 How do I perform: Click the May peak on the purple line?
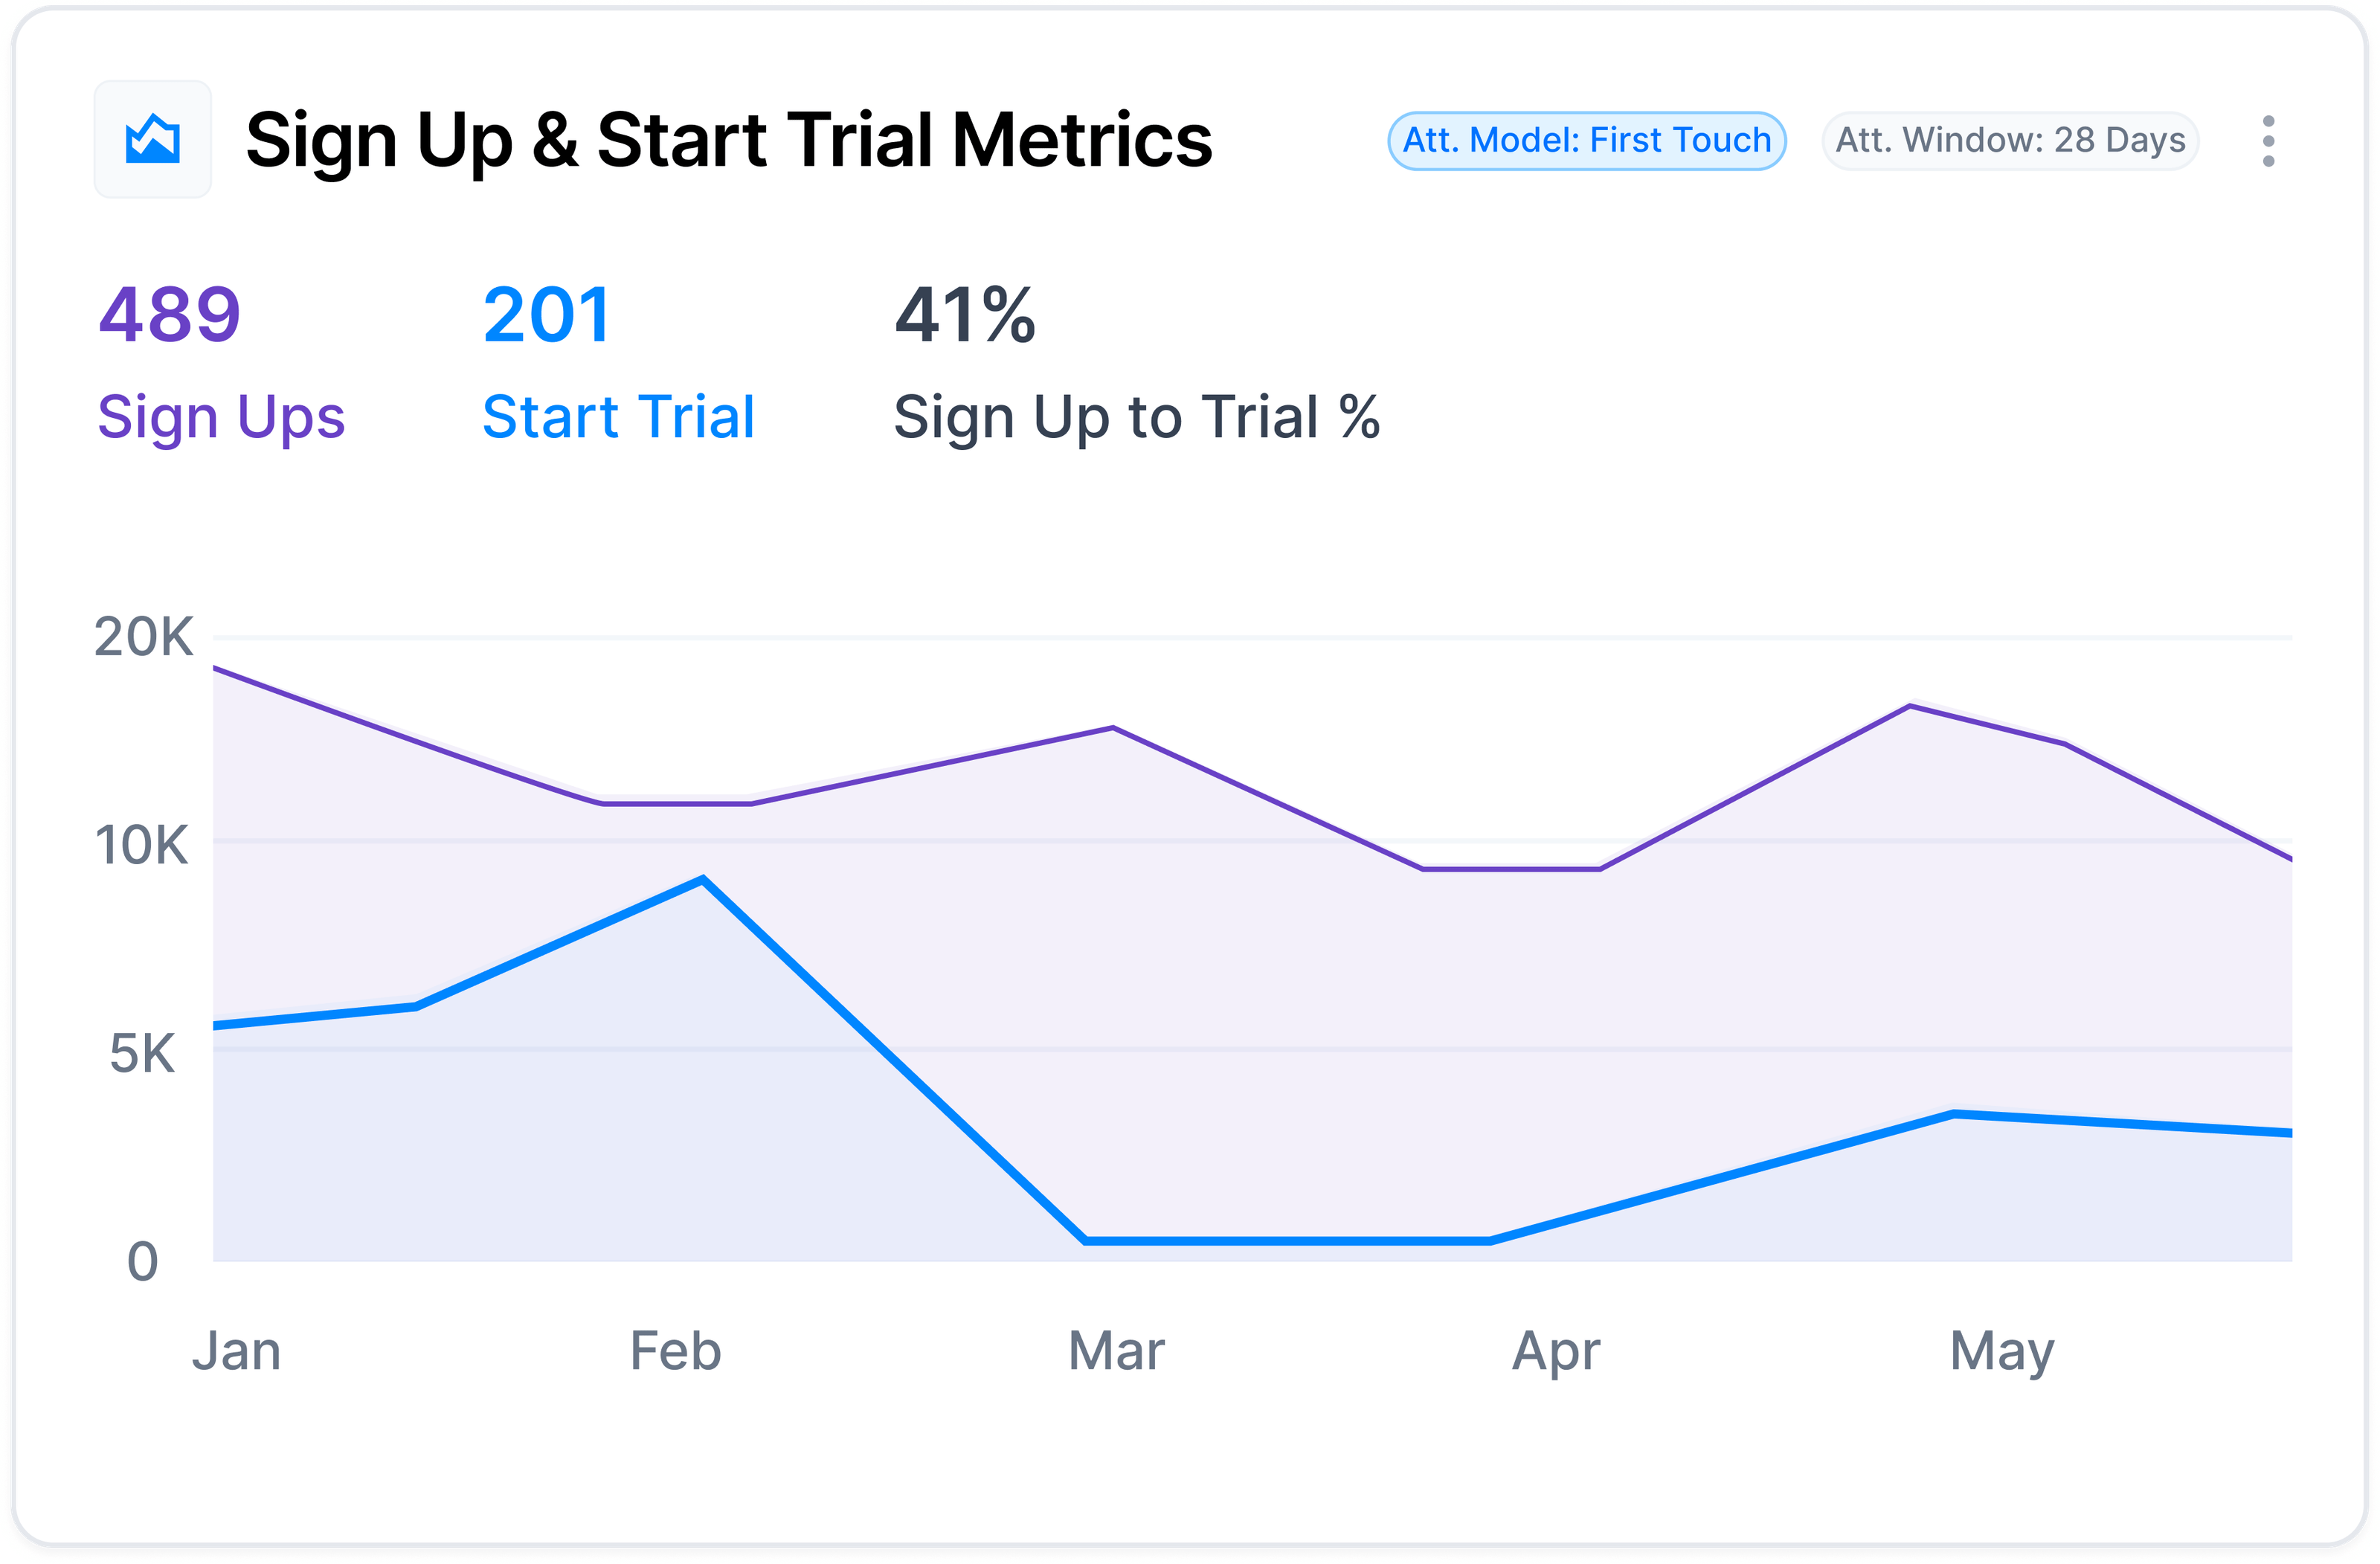coord(1910,705)
